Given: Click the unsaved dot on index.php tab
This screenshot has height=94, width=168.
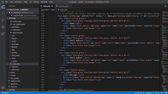Looking at the screenshot, I should (52, 6).
